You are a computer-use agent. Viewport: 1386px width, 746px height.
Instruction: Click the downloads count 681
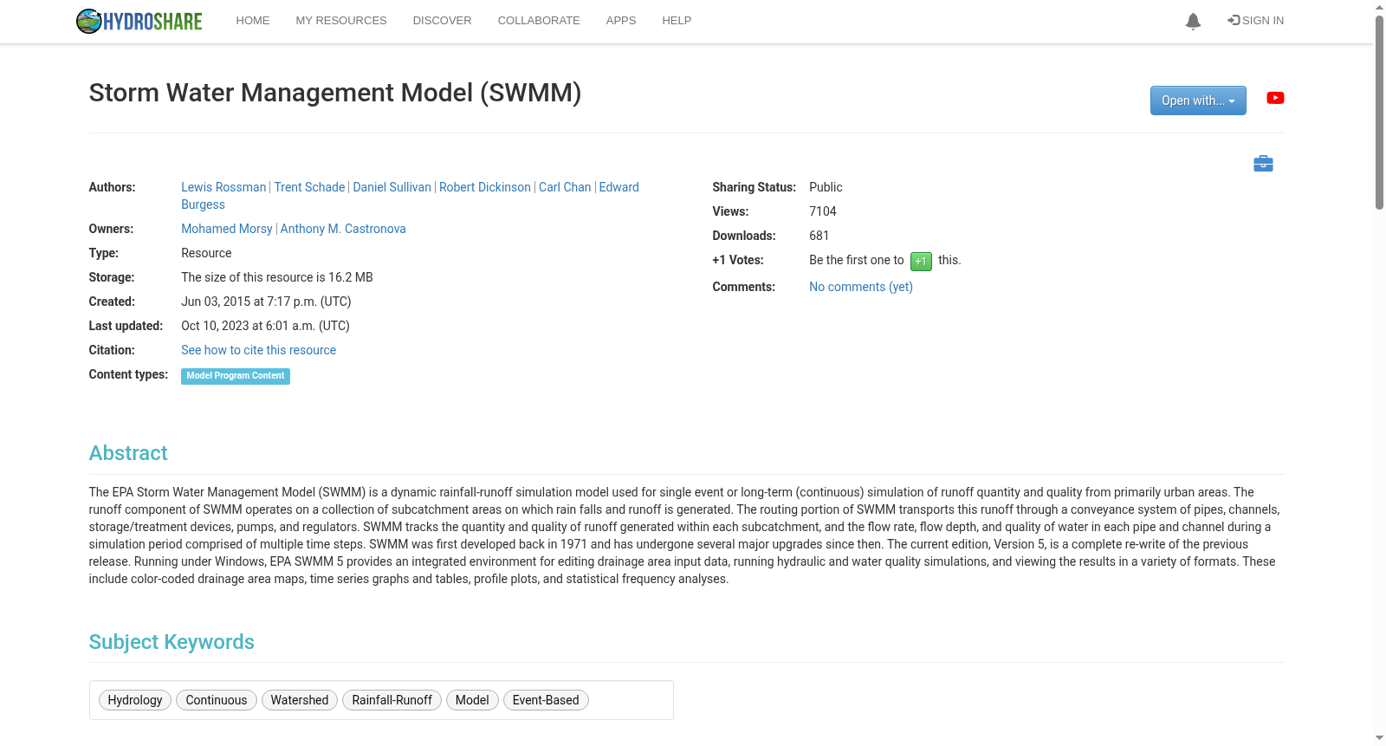click(x=819, y=236)
